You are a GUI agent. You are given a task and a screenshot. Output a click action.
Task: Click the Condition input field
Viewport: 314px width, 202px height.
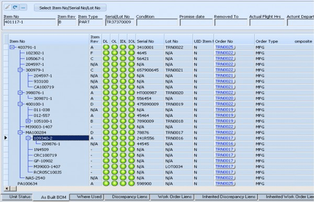pyautogui.click(x=157, y=22)
